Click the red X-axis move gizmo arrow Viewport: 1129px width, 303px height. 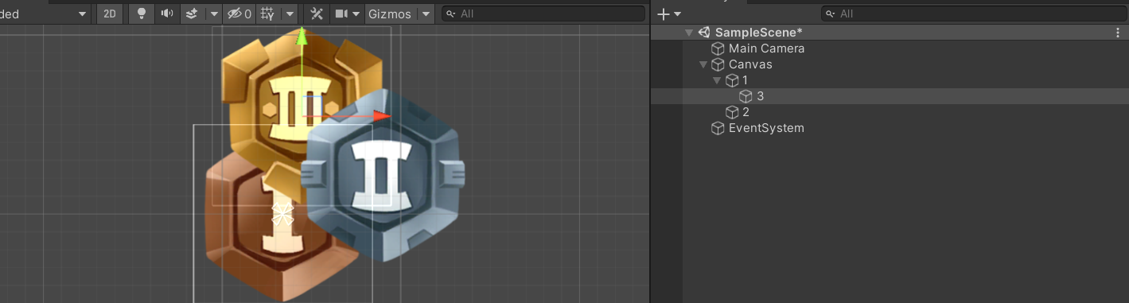point(382,116)
